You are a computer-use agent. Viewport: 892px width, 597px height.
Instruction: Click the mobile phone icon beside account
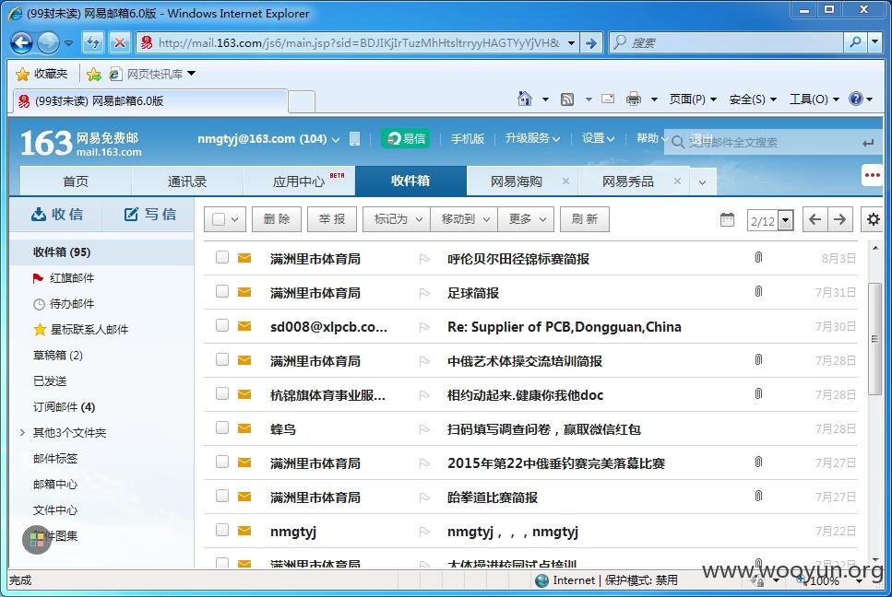354,138
